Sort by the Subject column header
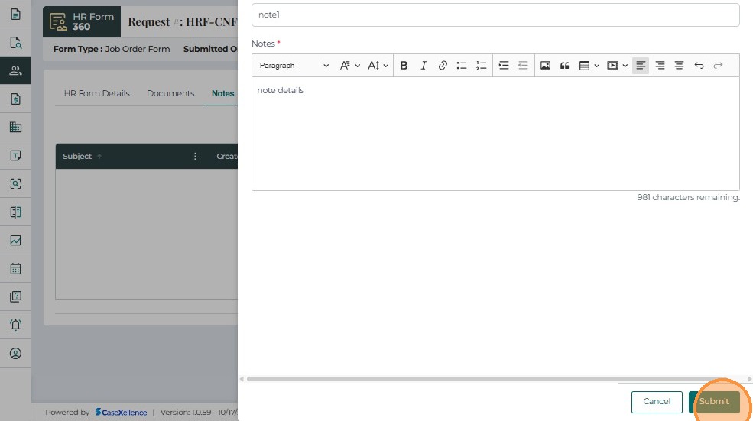The width and height of the screenshot is (753, 421). click(77, 156)
